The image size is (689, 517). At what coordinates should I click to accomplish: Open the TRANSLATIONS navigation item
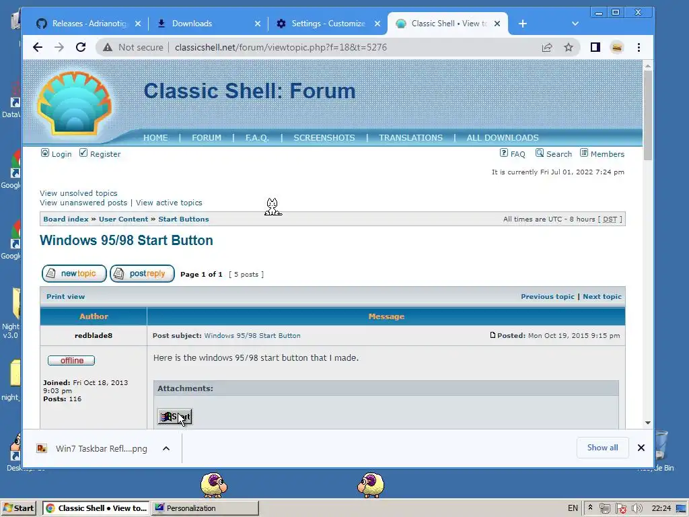pos(411,137)
